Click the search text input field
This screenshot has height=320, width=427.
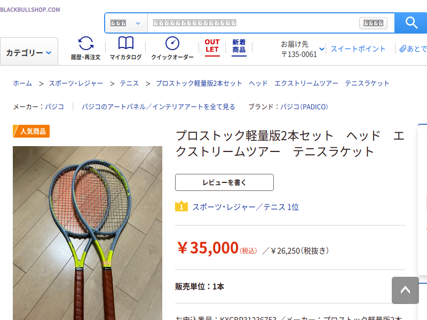(x=253, y=23)
